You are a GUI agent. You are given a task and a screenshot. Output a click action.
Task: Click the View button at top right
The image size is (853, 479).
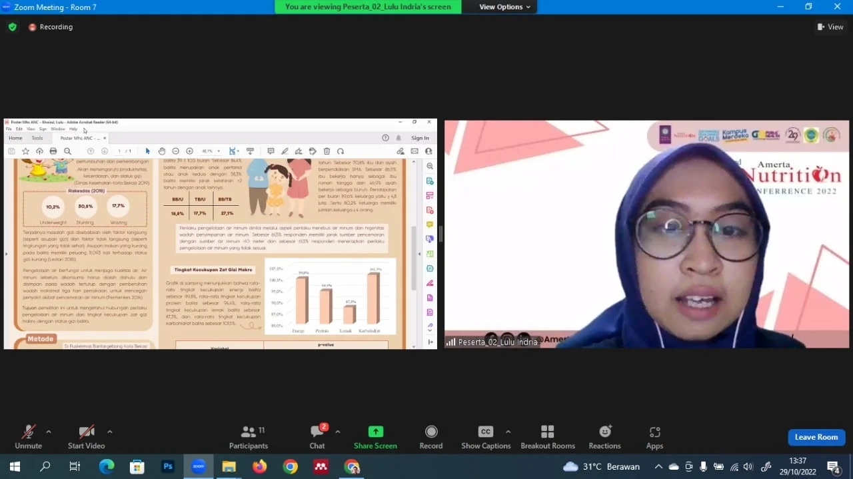click(x=830, y=27)
